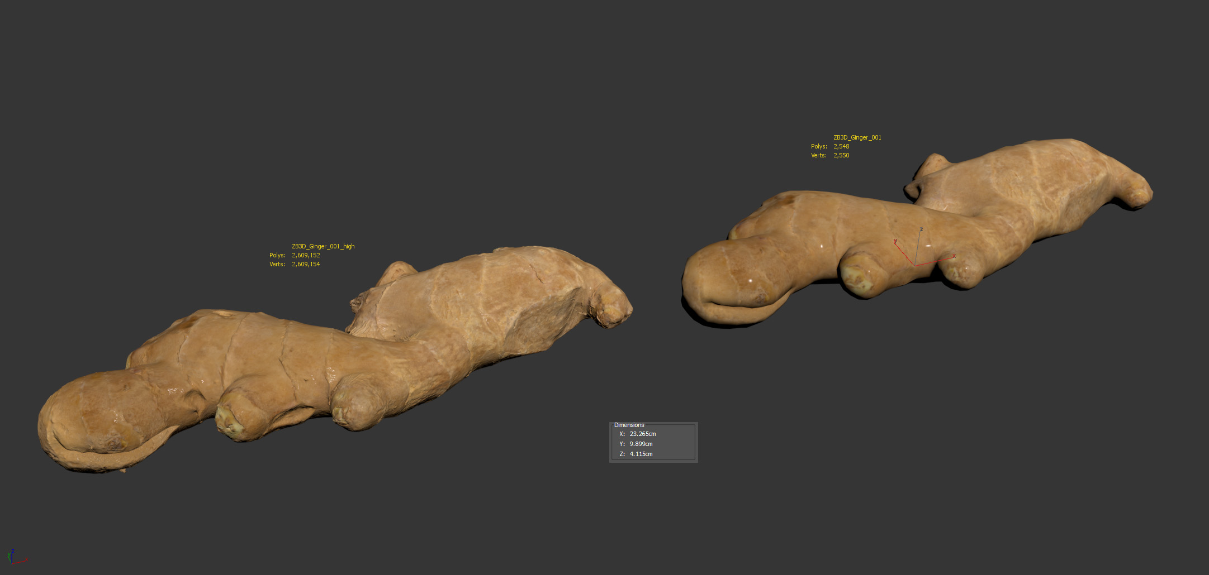Click the Z: label in Dimensions box
The height and width of the screenshot is (575, 1209).
[x=622, y=454]
